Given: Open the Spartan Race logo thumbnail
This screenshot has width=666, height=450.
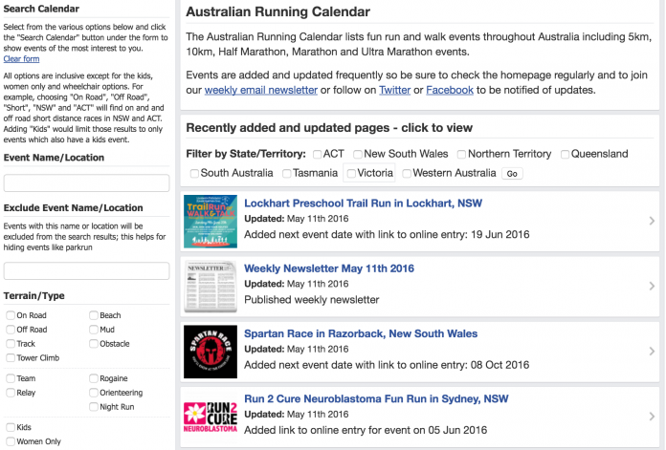Looking at the screenshot, I should 211,352.
